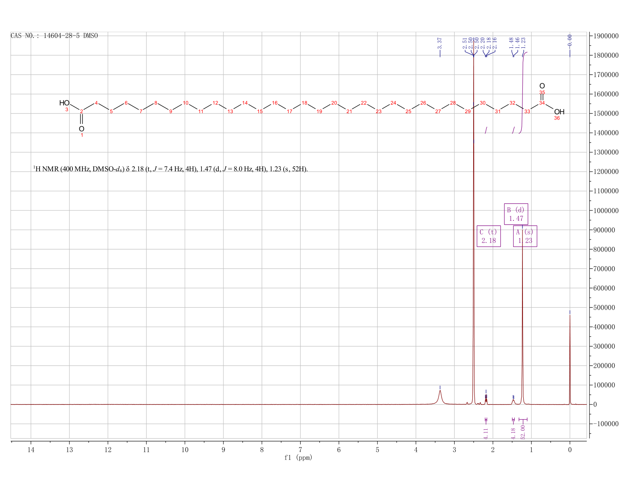Viewport: 639px width, 494px height.
Task: Click carbonyl oxygen labeled 35
Action: pyautogui.click(x=542, y=86)
